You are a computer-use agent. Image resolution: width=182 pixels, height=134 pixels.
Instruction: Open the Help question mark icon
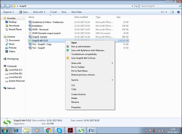(x=178, y=12)
